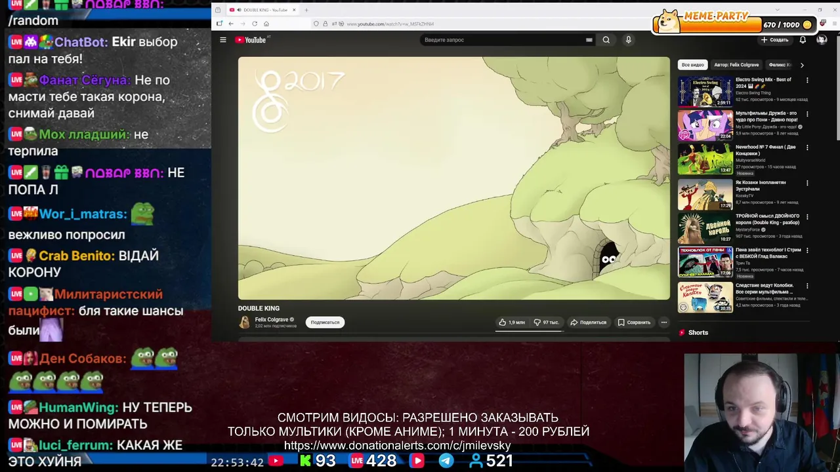This screenshot has width=840, height=472.
Task: Open the on-screen keyboard icon in search box
Action: click(x=589, y=40)
